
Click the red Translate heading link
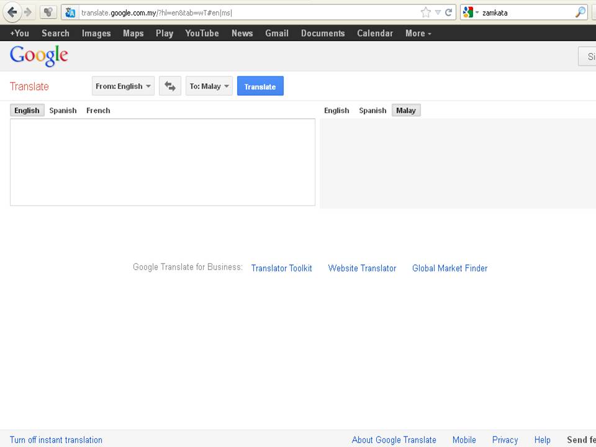(x=29, y=86)
